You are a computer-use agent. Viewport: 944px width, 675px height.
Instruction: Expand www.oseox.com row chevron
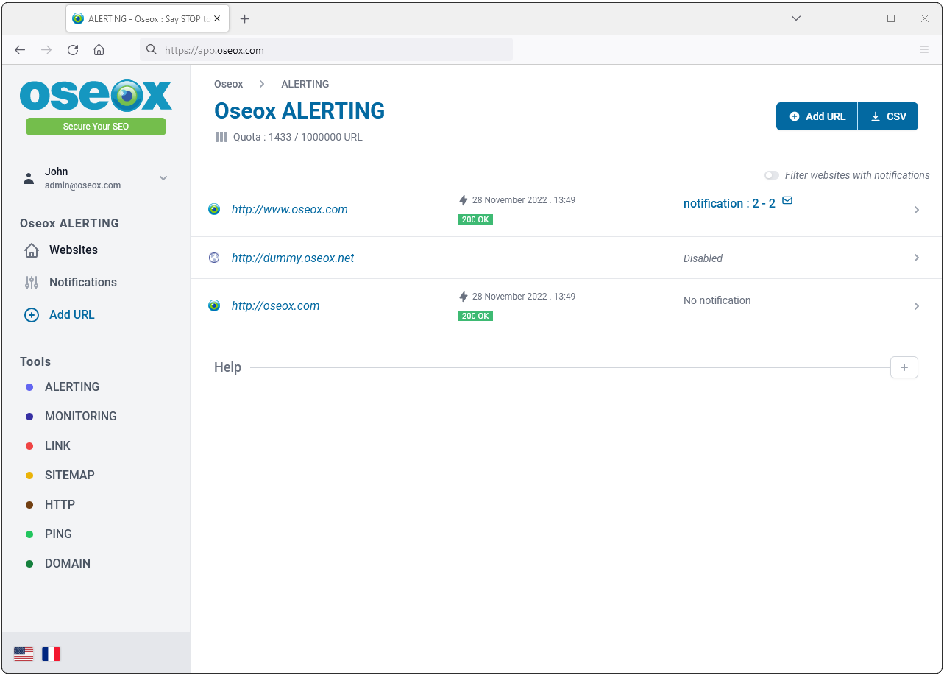click(917, 210)
